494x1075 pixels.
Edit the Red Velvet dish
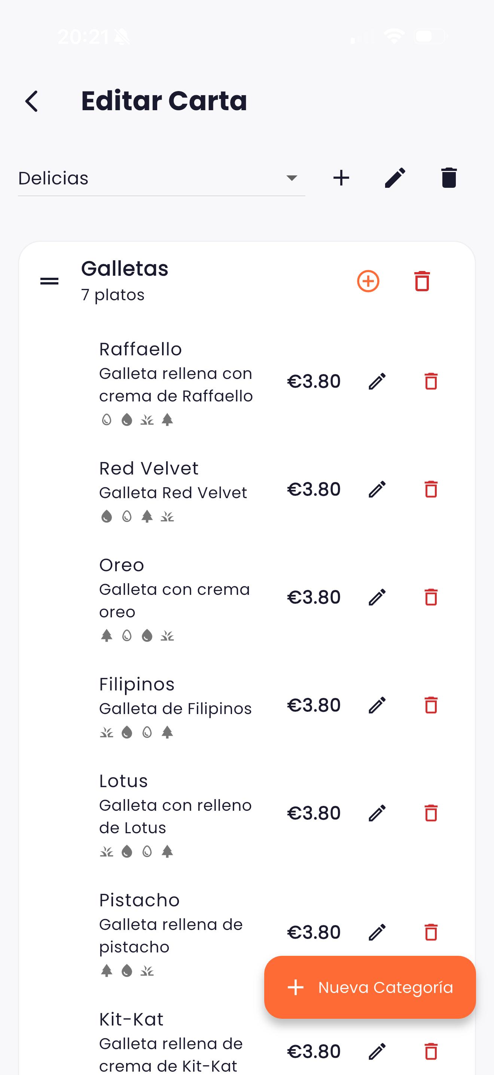coord(377,489)
